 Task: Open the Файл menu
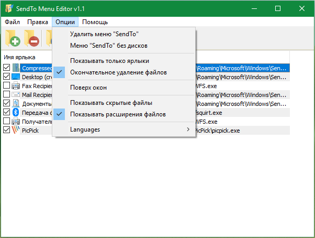(12, 22)
